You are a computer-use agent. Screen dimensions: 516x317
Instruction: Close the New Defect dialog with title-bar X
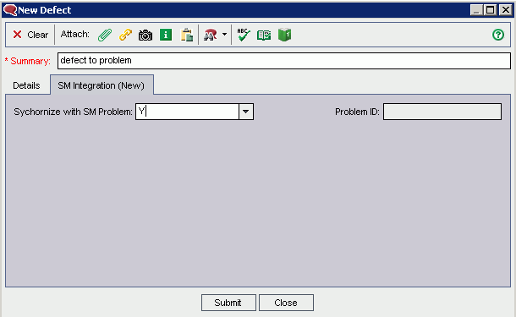coord(506,10)
